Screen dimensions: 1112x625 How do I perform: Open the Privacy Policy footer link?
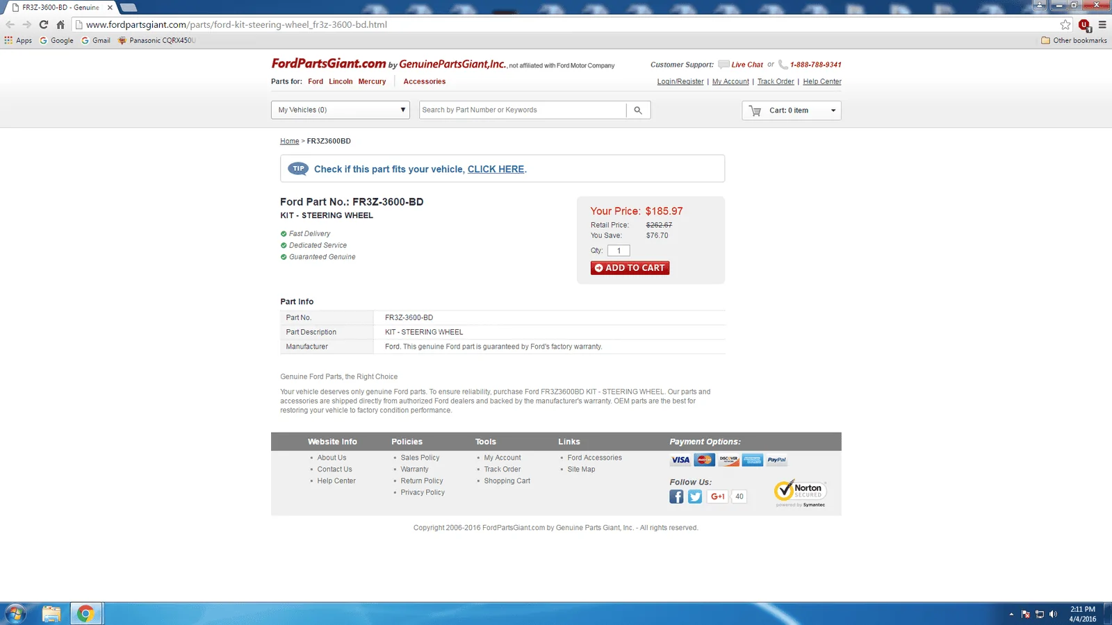[423, 492]
